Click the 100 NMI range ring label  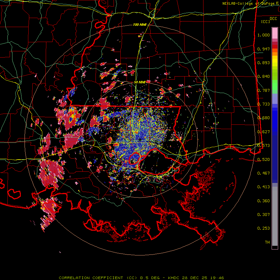coord(140,25)
